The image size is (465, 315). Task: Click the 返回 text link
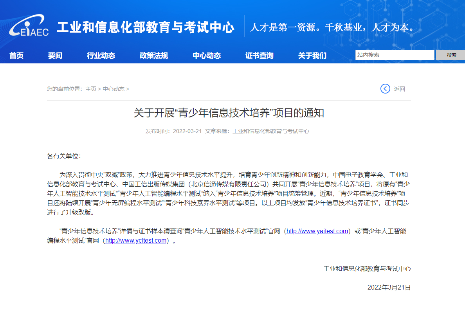400,89
